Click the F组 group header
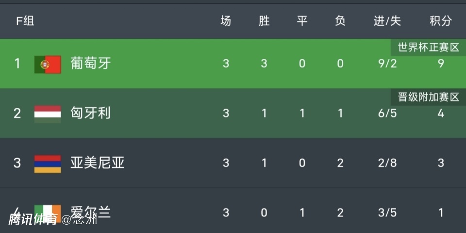This screenshot has width=466, height=233. (x=25, y=21)
